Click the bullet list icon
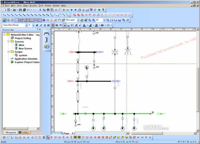The width and height of the screenshot is (200, 144). (72, 25)
